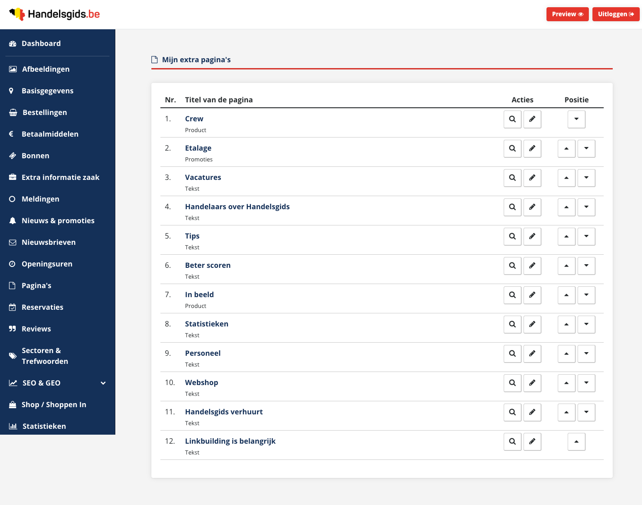Select Pagina's in the sidebar
642x505 pixels.
(x=58, y=285)
